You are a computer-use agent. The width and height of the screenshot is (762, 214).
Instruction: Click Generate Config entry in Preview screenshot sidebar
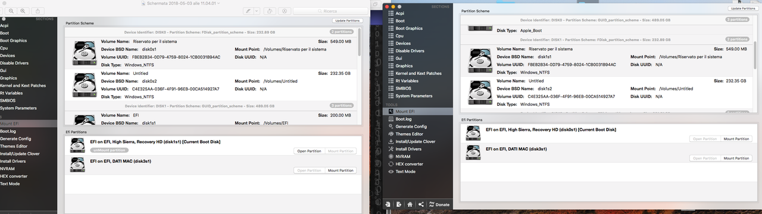pyautogui.click(x=15, y=139)
